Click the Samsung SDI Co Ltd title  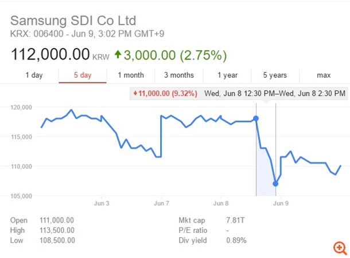tap(73, 21)
